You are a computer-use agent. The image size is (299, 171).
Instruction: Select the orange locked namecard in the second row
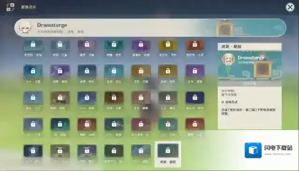coord(141,71)
